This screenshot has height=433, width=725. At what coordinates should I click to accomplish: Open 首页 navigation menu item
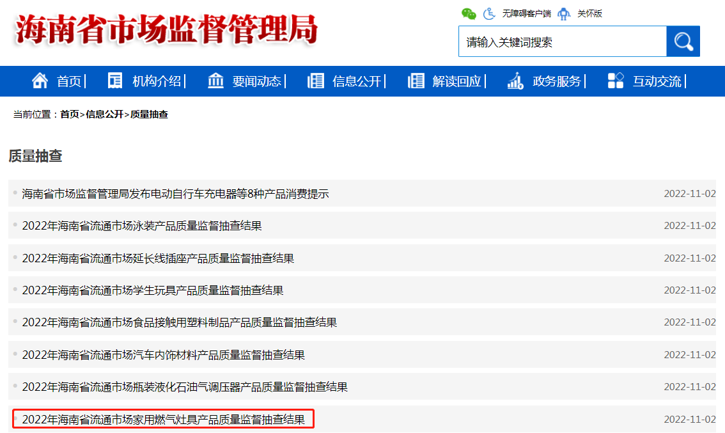[69, 81]
